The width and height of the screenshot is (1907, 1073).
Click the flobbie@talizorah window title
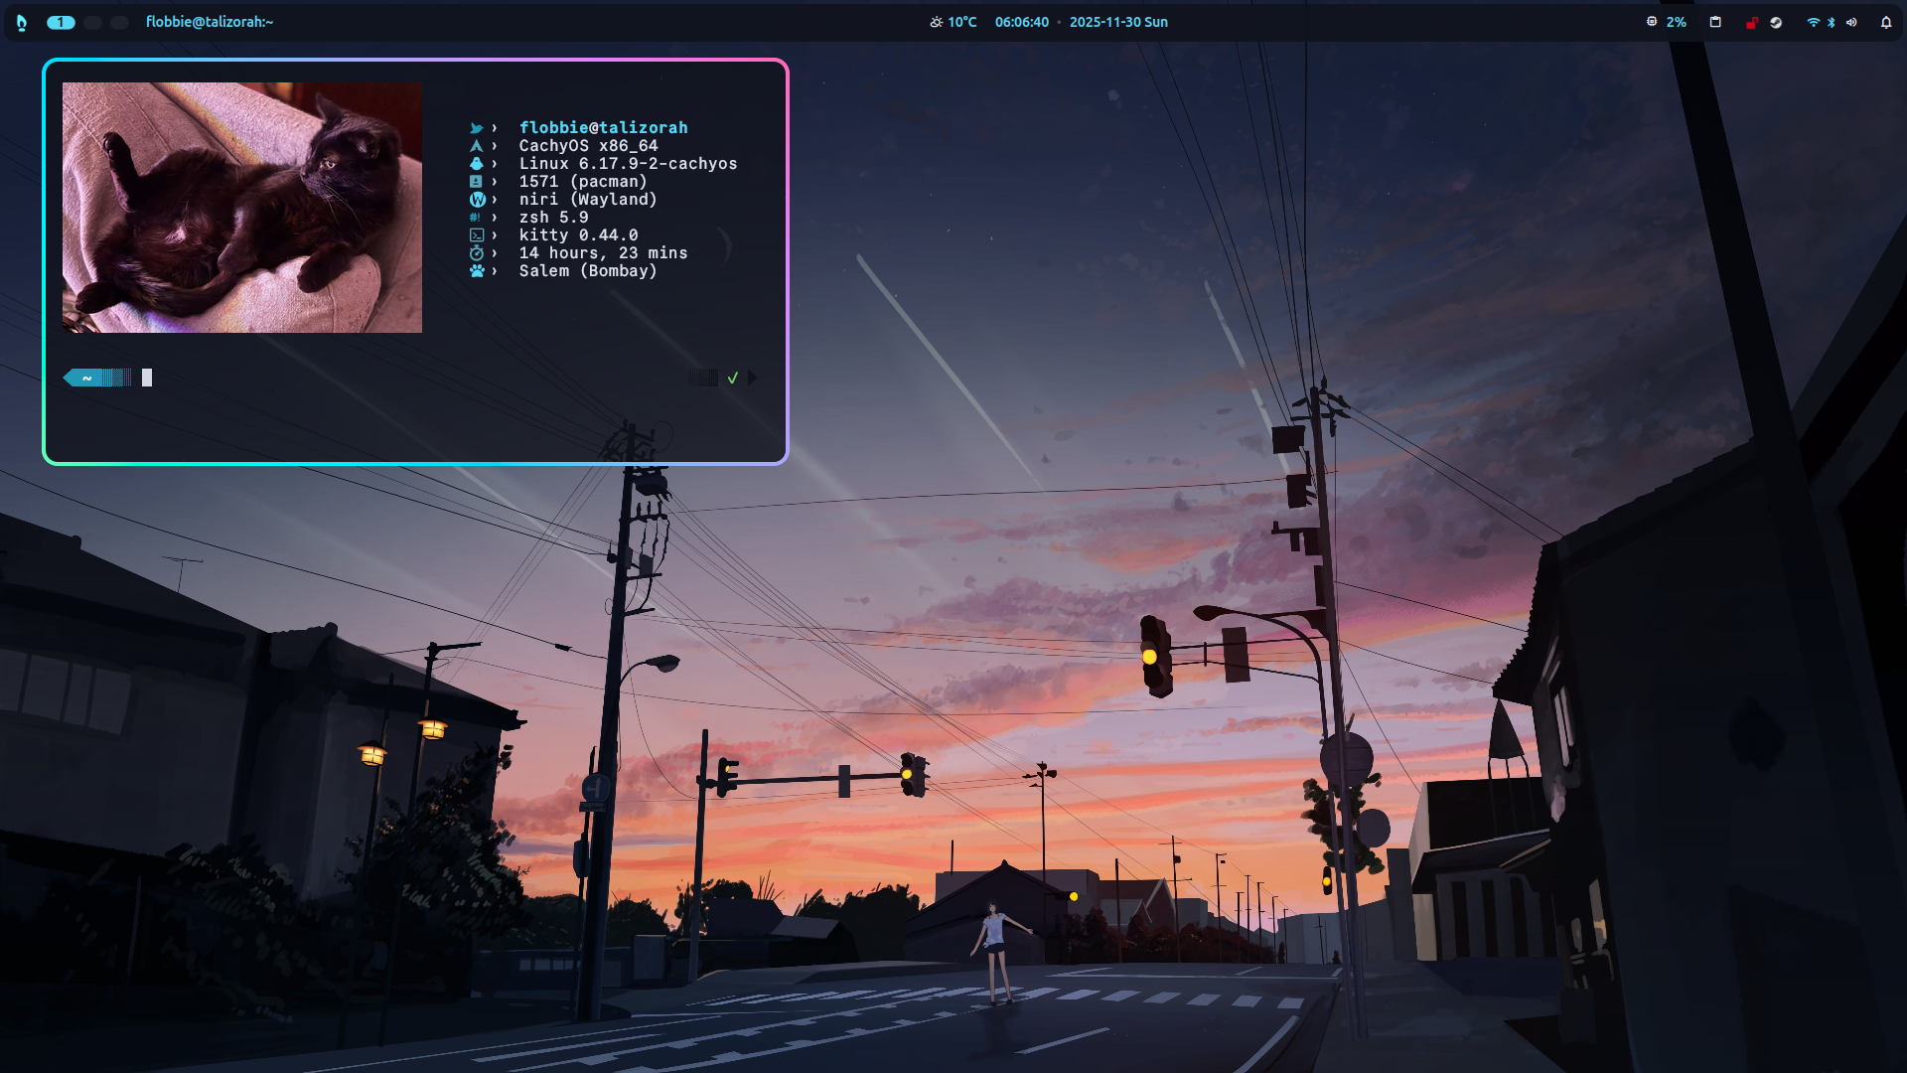(210, 22)
